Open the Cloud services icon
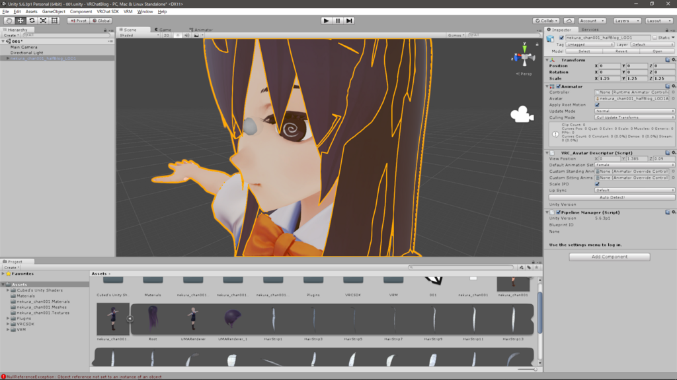This screenshot has width=677, height=380. click(569, 20)
